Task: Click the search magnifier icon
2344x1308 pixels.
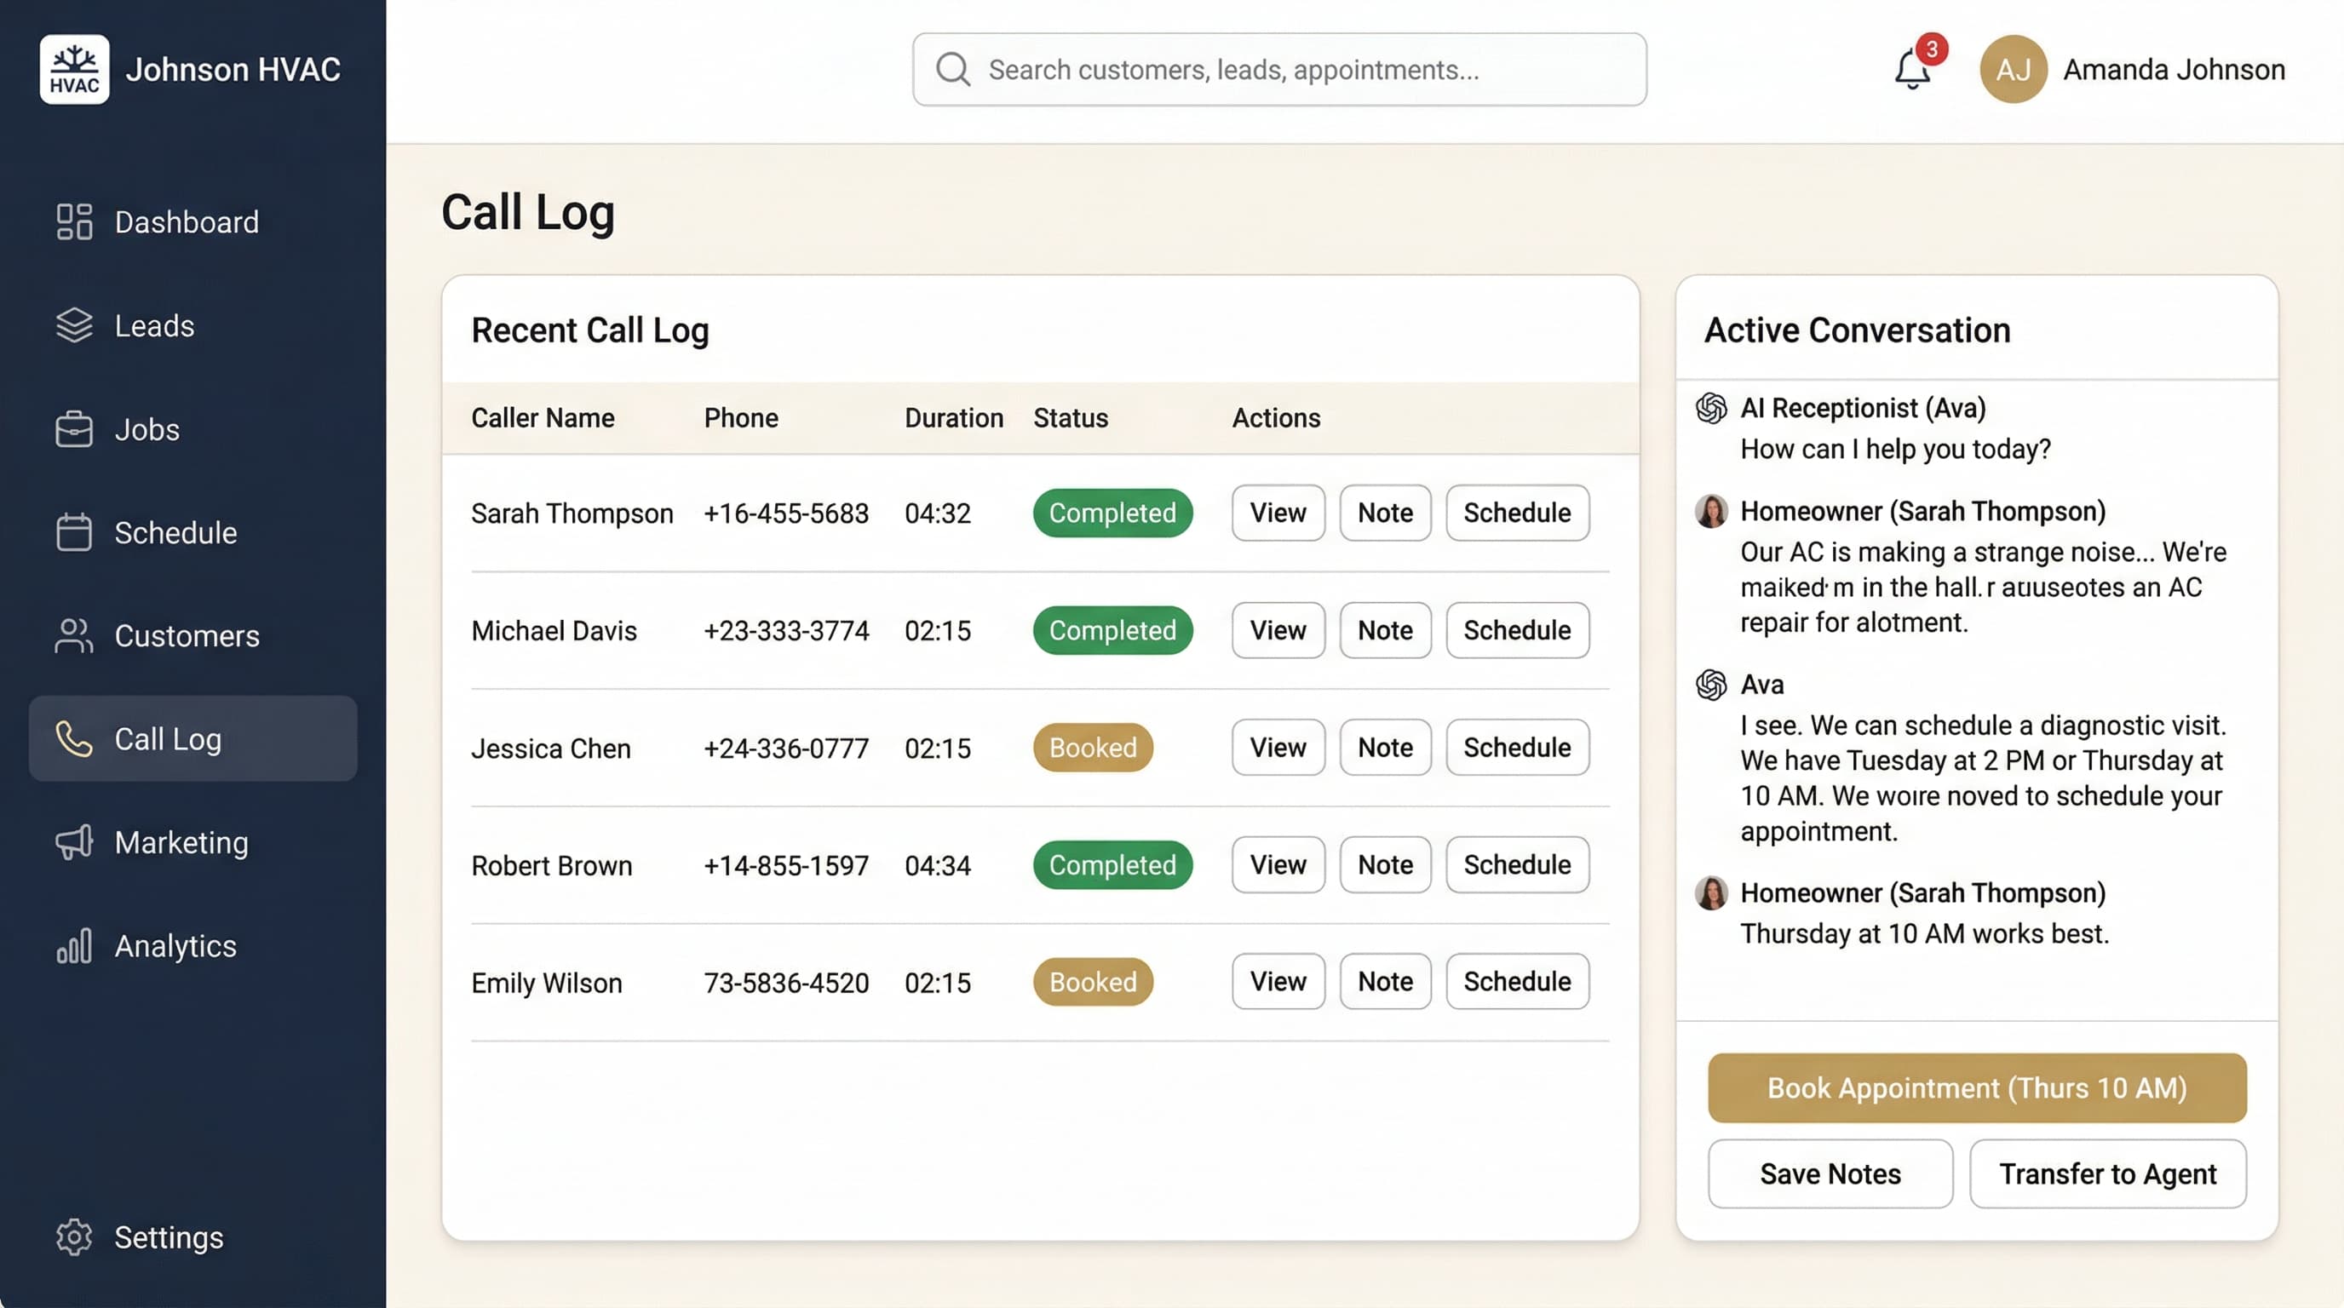Action: [953, 69]
